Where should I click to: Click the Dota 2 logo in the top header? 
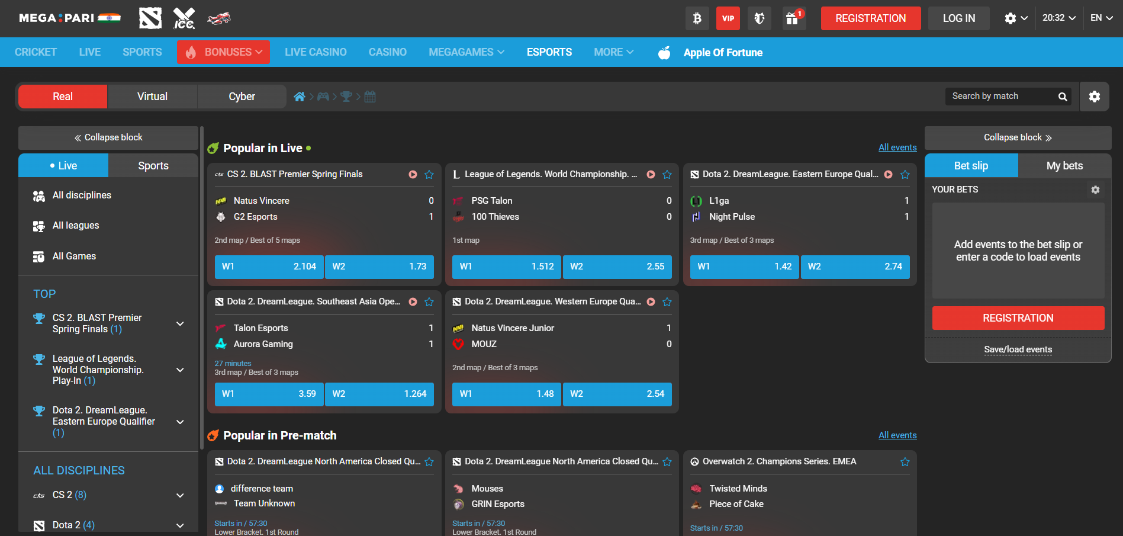click(x=150, y=18)
